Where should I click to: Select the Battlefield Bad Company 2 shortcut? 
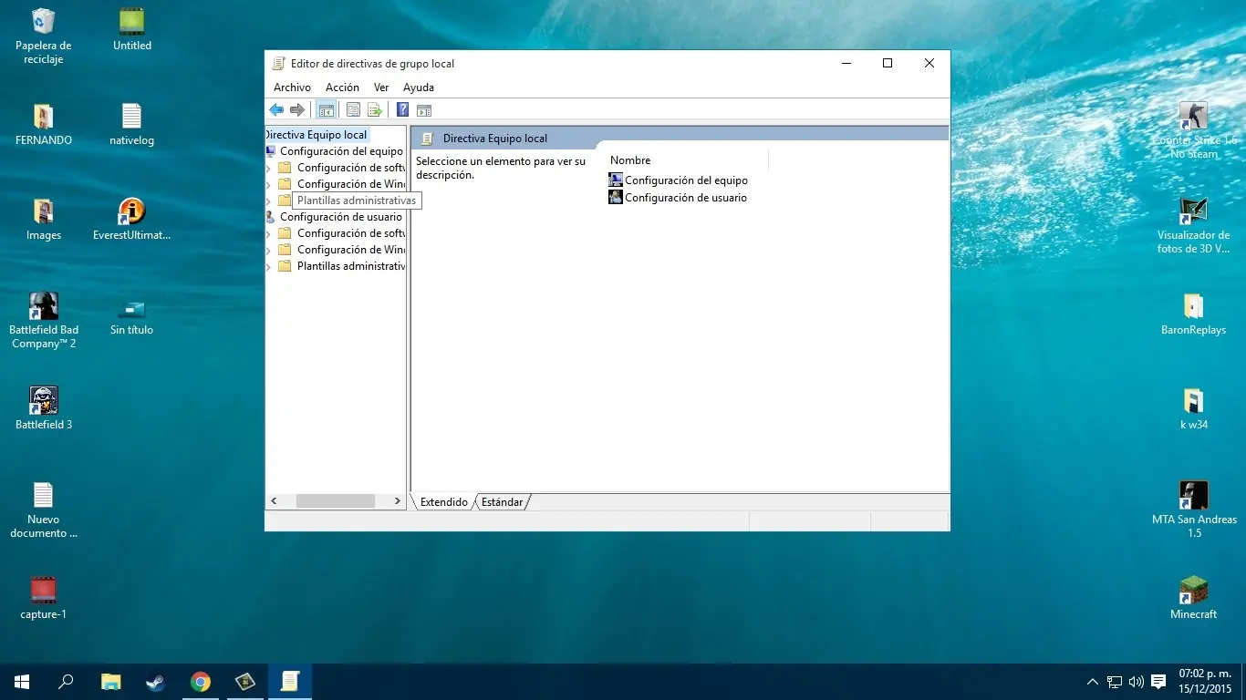43,321
